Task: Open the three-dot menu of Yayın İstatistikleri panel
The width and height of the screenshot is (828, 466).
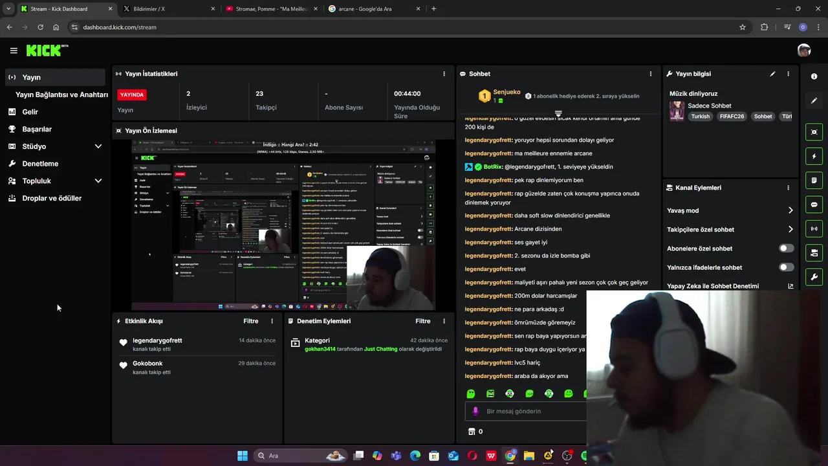Action: [x=444, y=74]
